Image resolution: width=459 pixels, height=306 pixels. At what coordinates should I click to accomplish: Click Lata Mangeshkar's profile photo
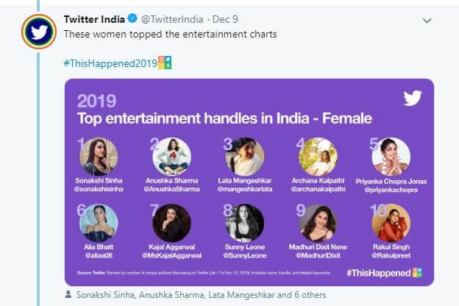(245, 156)
